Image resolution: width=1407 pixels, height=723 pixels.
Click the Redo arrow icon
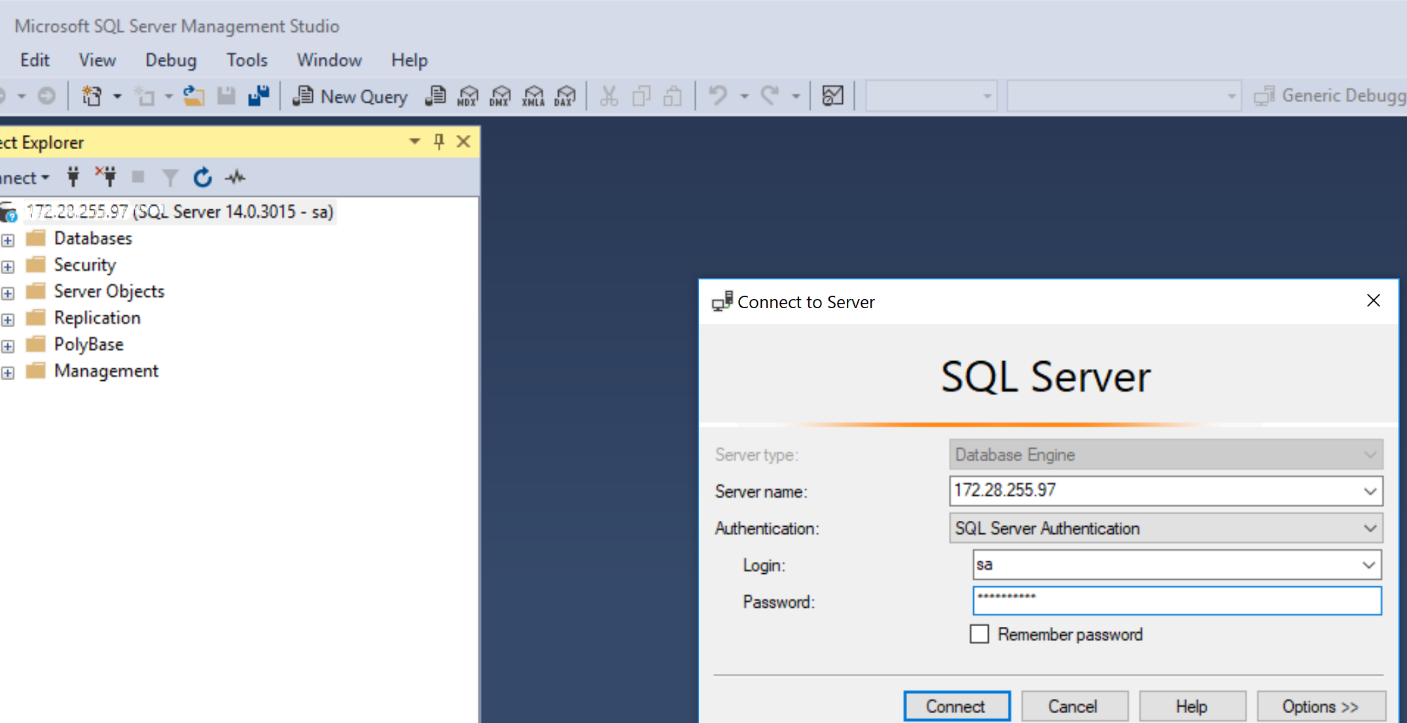(770, 96)
